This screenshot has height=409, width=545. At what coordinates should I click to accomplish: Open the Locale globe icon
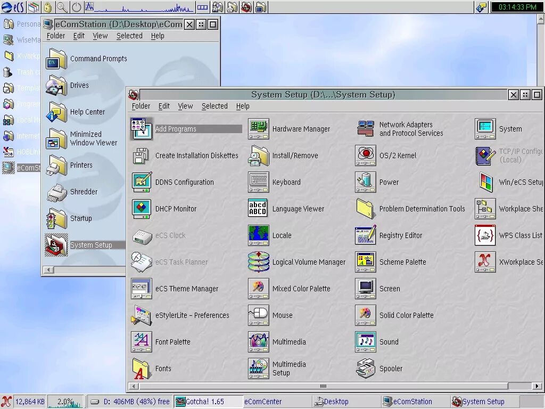(x=258, y=235)
